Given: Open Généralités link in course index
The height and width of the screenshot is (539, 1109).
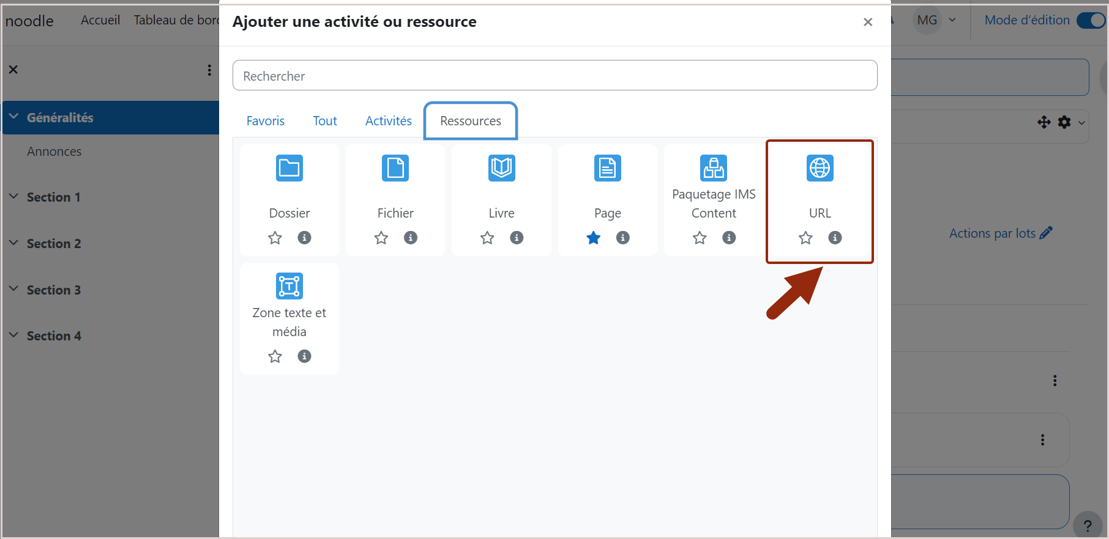Looking at the screenshot, I should coord(60,118).
